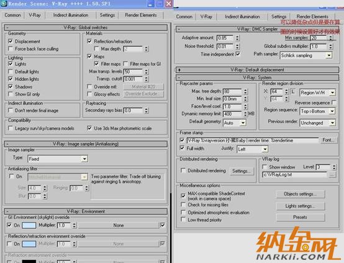Screen dimensions: 344x263
Task: Toggle Hidden lights checkbox
Action: tap(11, 79)
